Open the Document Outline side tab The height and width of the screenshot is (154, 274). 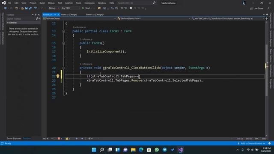click(3, 21)
